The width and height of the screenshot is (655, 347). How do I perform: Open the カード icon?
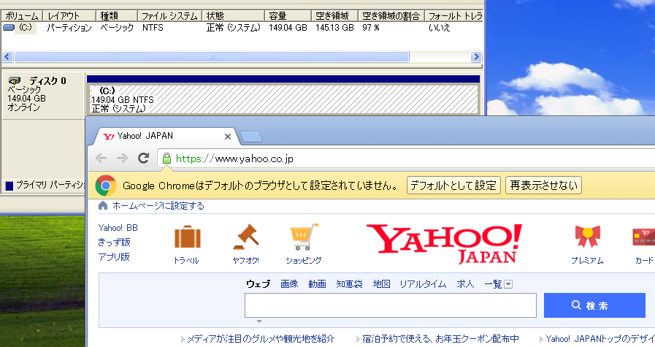click(x=644, y=237)
